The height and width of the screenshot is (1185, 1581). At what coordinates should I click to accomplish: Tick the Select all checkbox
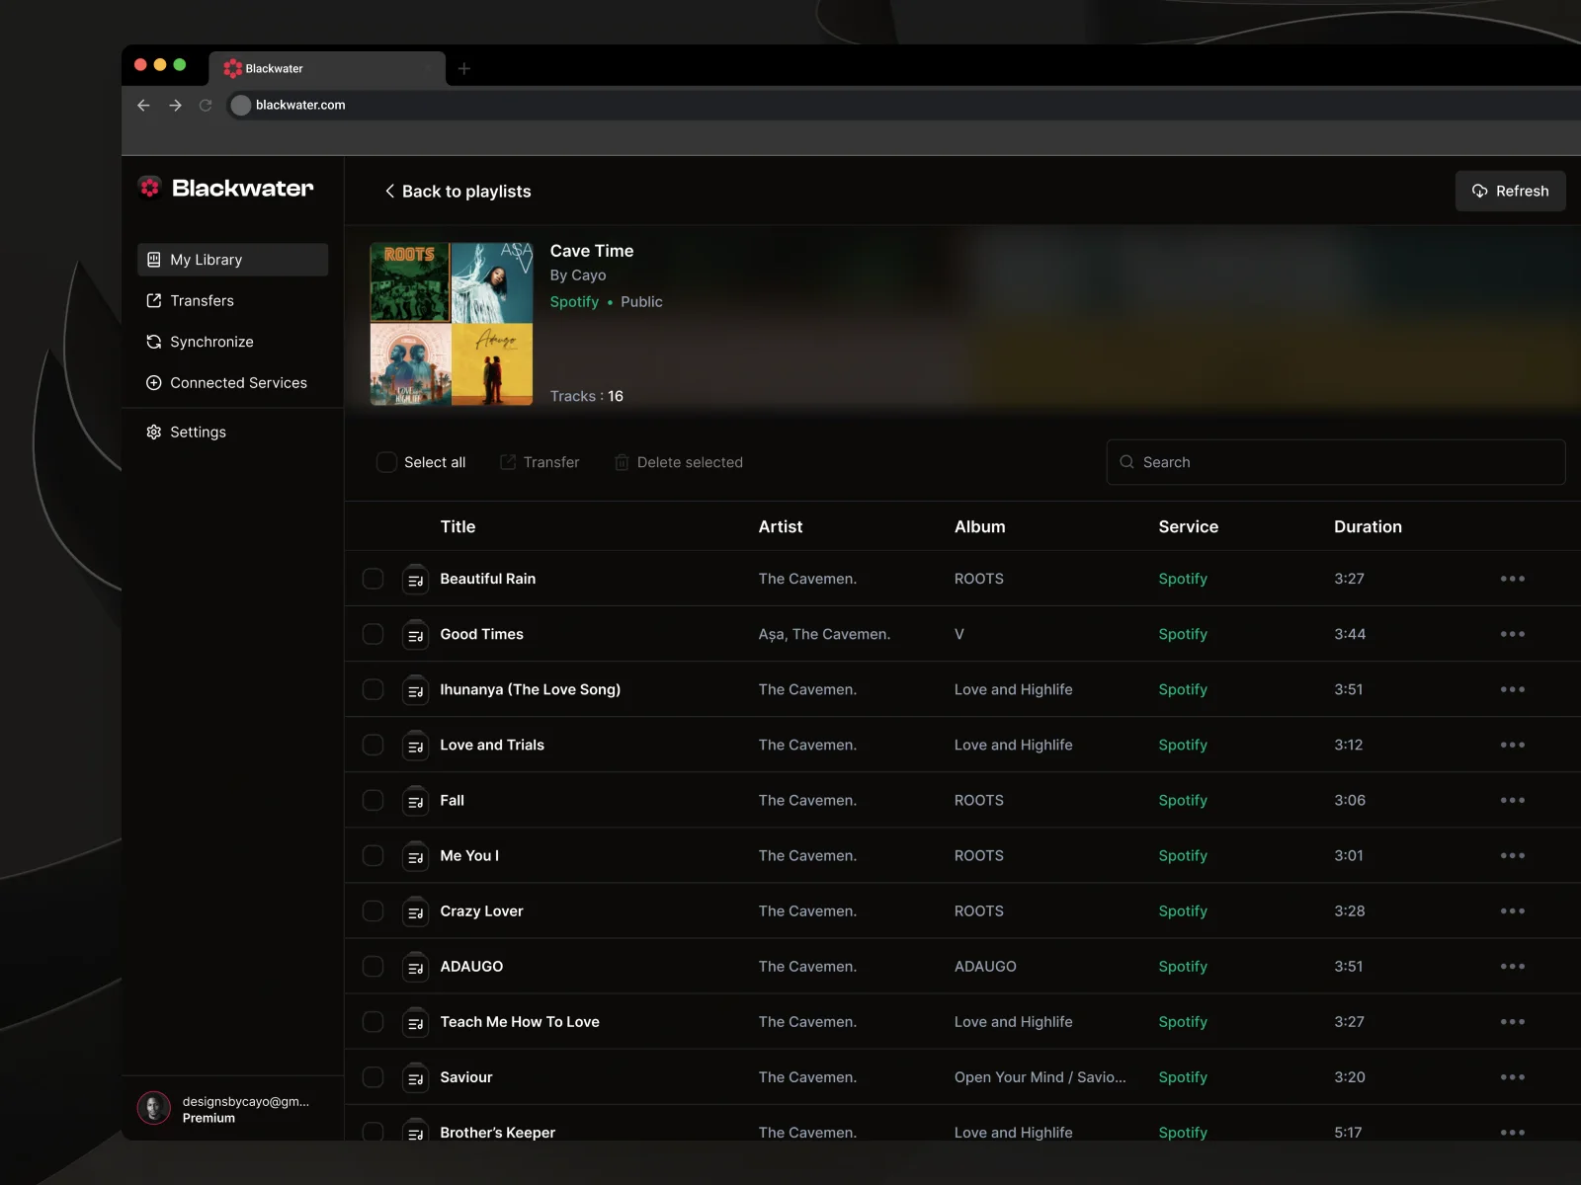(386, 462)
